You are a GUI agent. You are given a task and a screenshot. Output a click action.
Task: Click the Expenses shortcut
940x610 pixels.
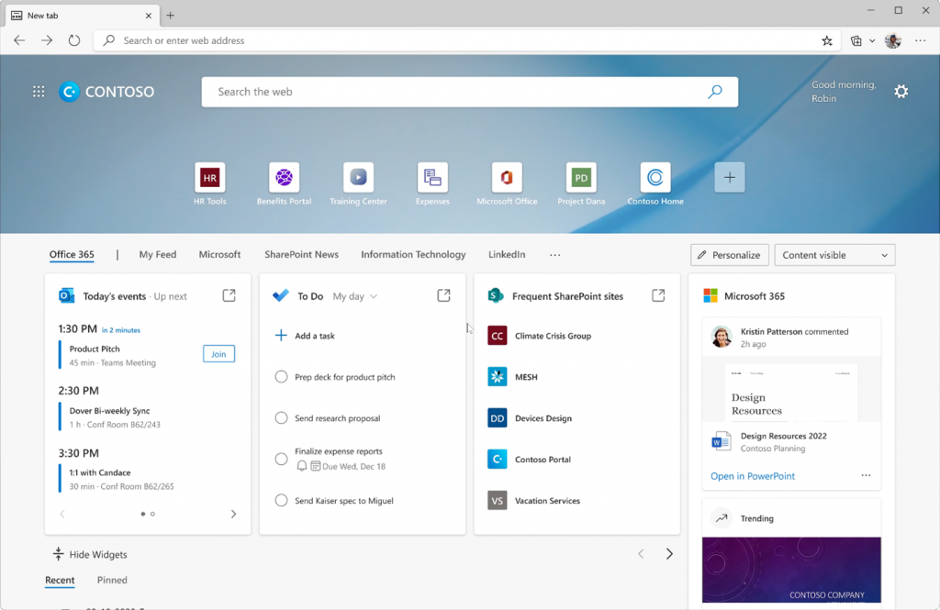(x=432, y=177)
